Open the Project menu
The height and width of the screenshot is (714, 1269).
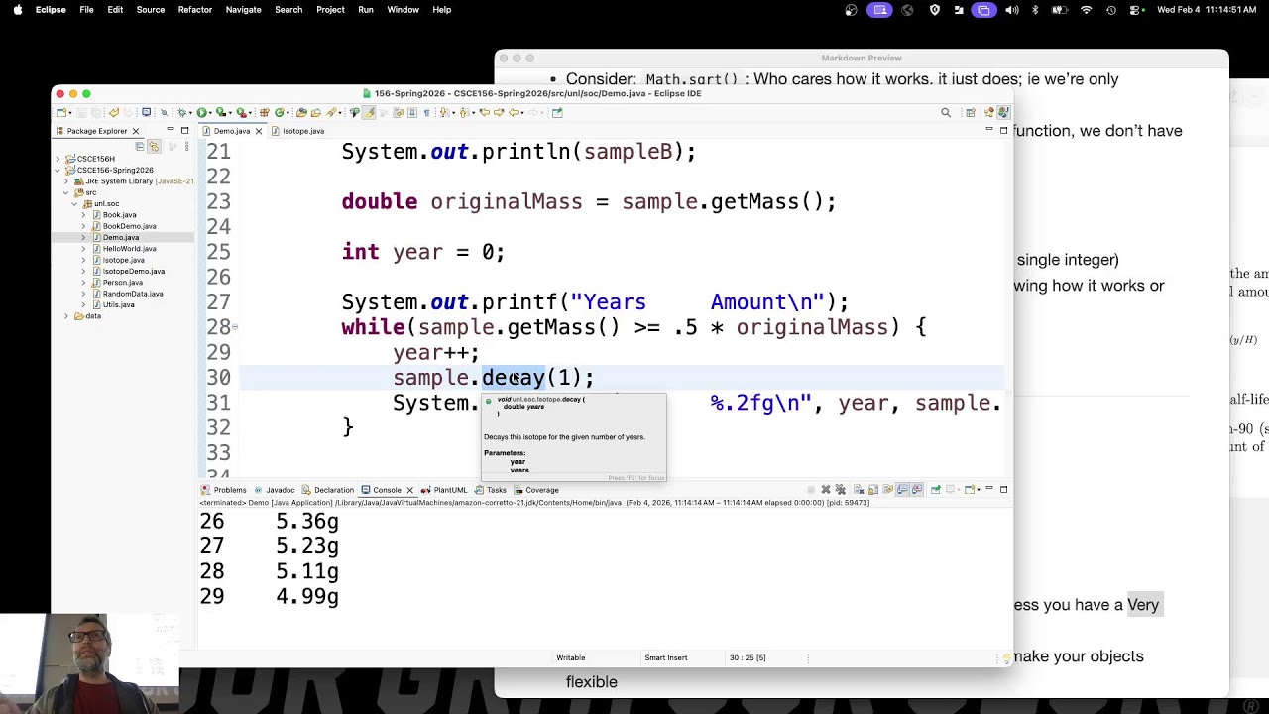[x=330, y=10]
